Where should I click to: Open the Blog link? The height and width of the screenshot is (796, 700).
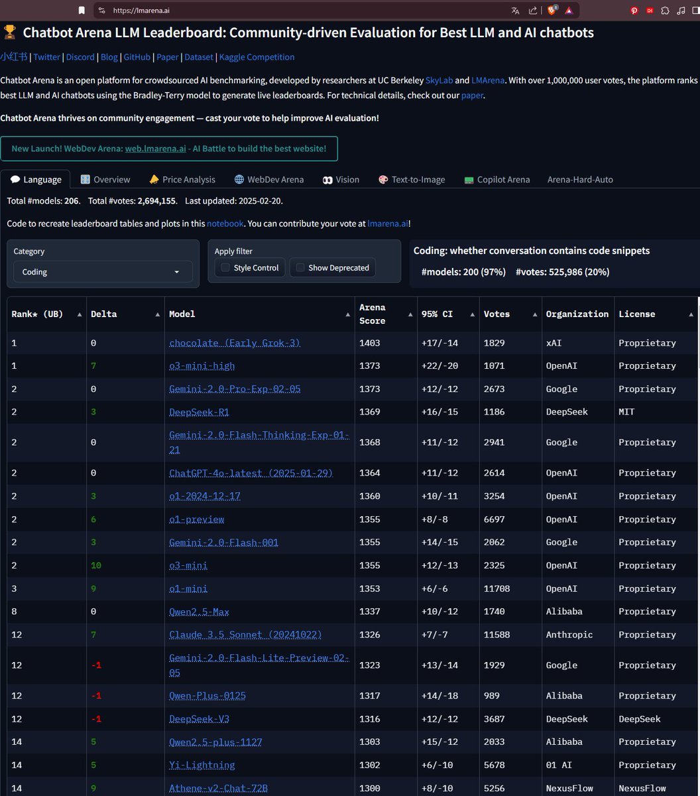pyautogui.click(x=109, y=57)
